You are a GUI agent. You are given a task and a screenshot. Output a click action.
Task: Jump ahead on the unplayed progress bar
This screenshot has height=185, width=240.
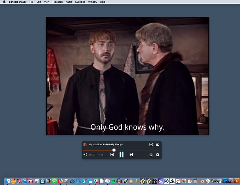[138, 150]
